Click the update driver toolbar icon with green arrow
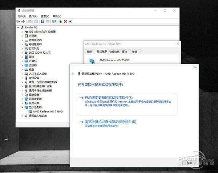This screenshot has width=218, height=173. click(x=61, y=21)
